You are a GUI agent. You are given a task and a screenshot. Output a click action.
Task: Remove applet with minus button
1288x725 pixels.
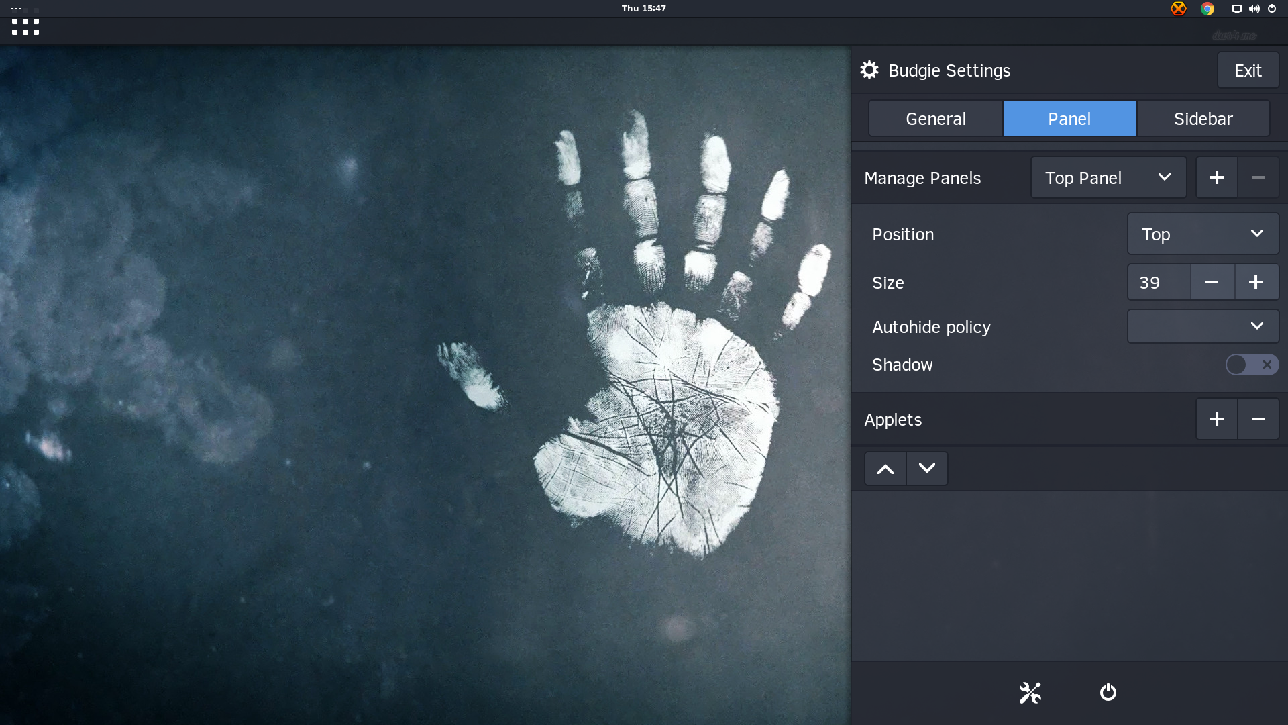tap(1258, 419)
